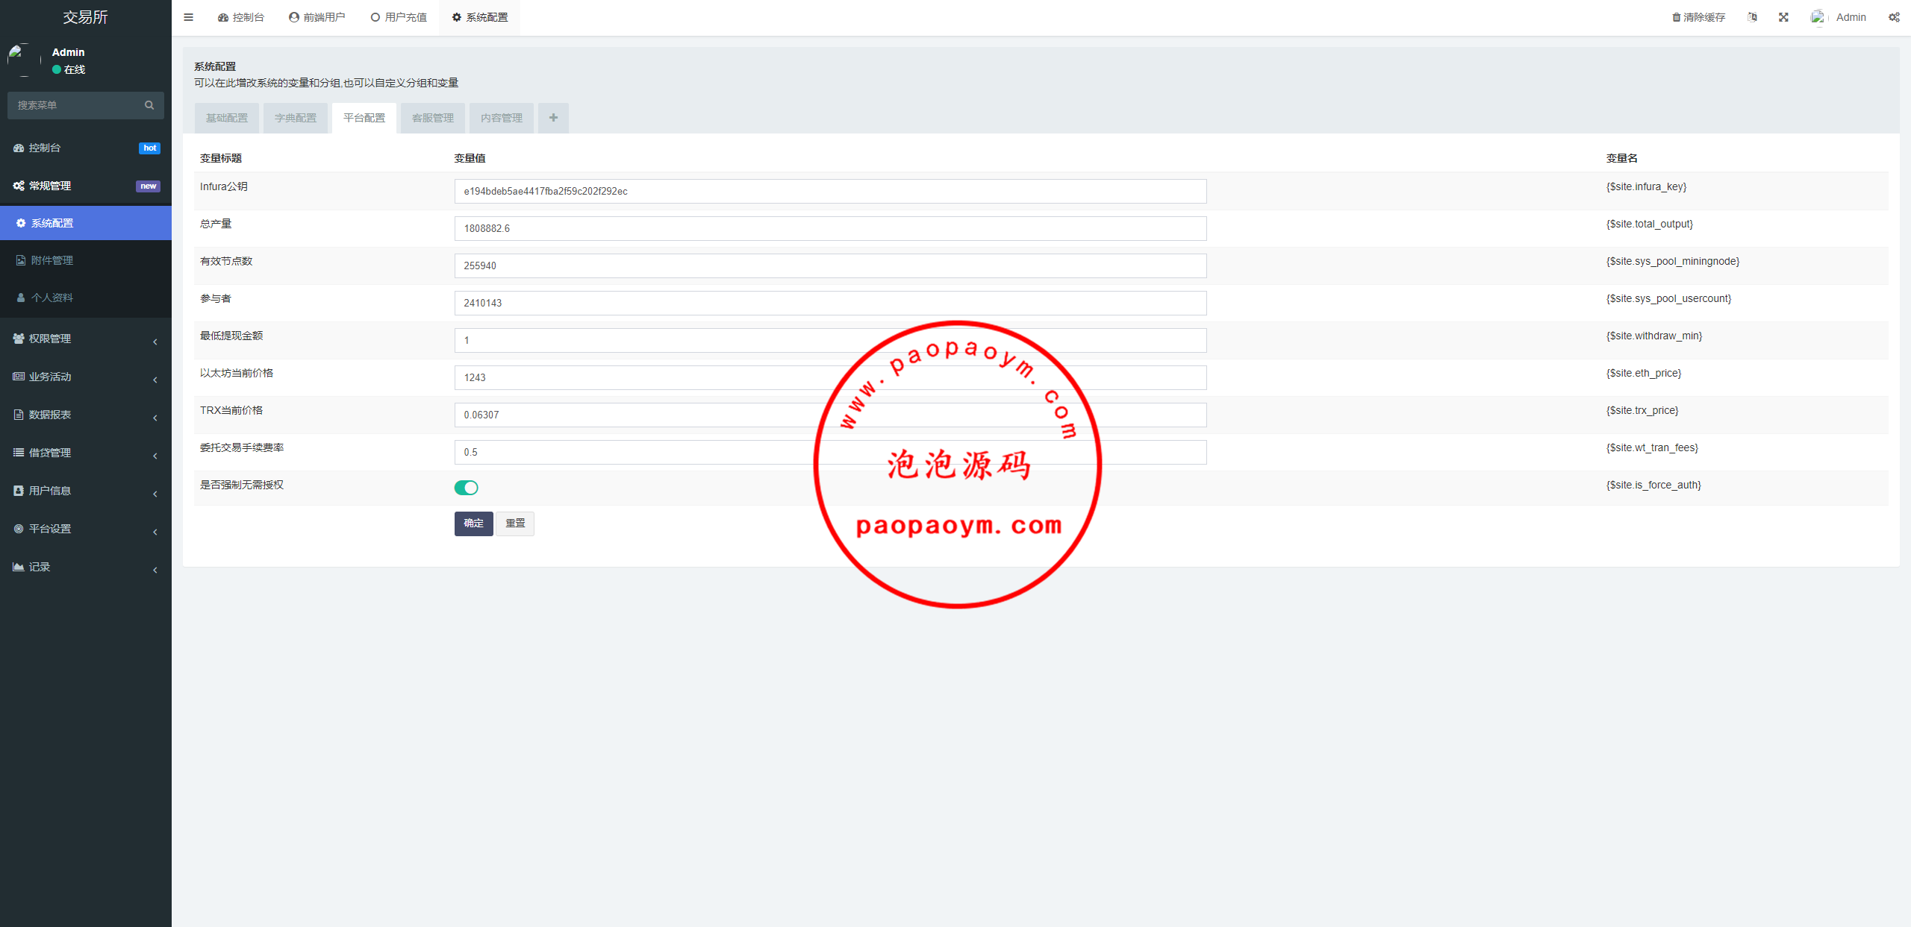Click the 附件管理 file icon in sidebar
This screenshot has height=927, width=1911.
click(x=21, y=260)
